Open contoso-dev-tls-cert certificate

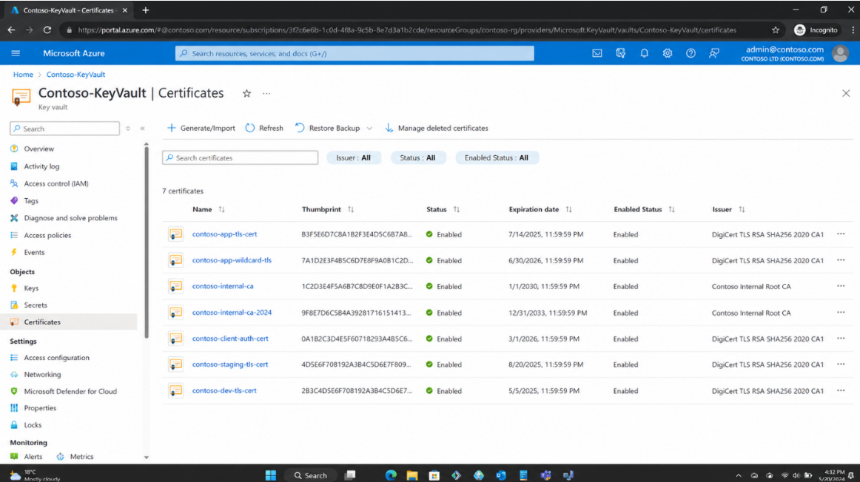click(224, 390)
